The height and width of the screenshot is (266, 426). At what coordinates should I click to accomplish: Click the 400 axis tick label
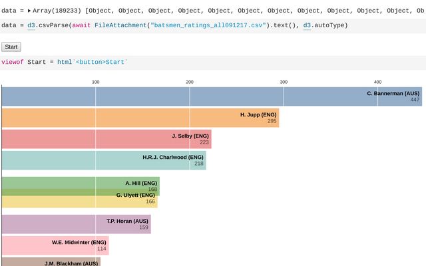coord(377,82)
